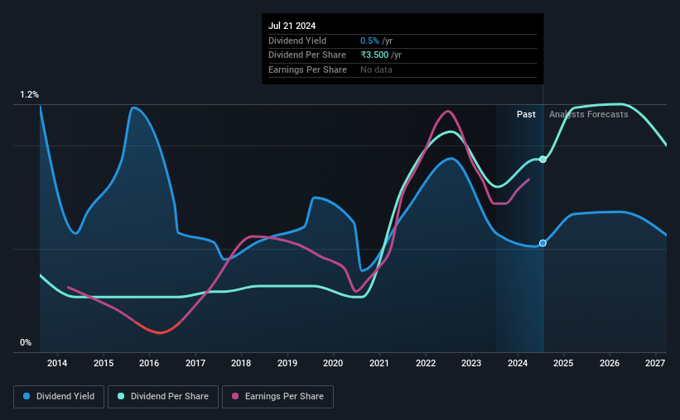
Task: Click the 2019 x-axis label
Action: [287, 363]
